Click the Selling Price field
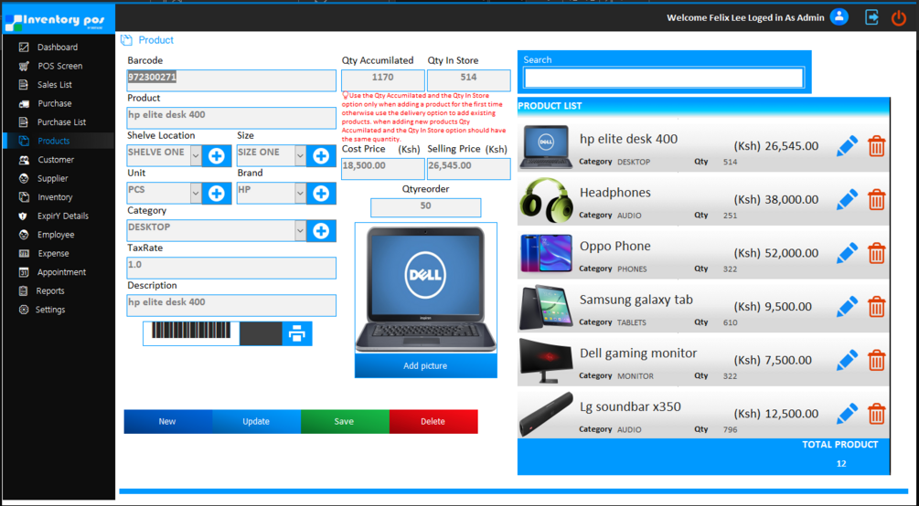 [x=468, y=169]
